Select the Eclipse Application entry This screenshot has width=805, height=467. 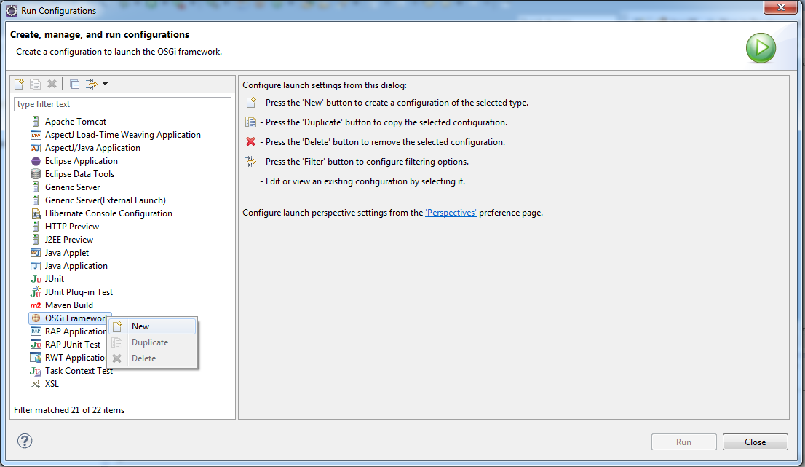point(74,161)
